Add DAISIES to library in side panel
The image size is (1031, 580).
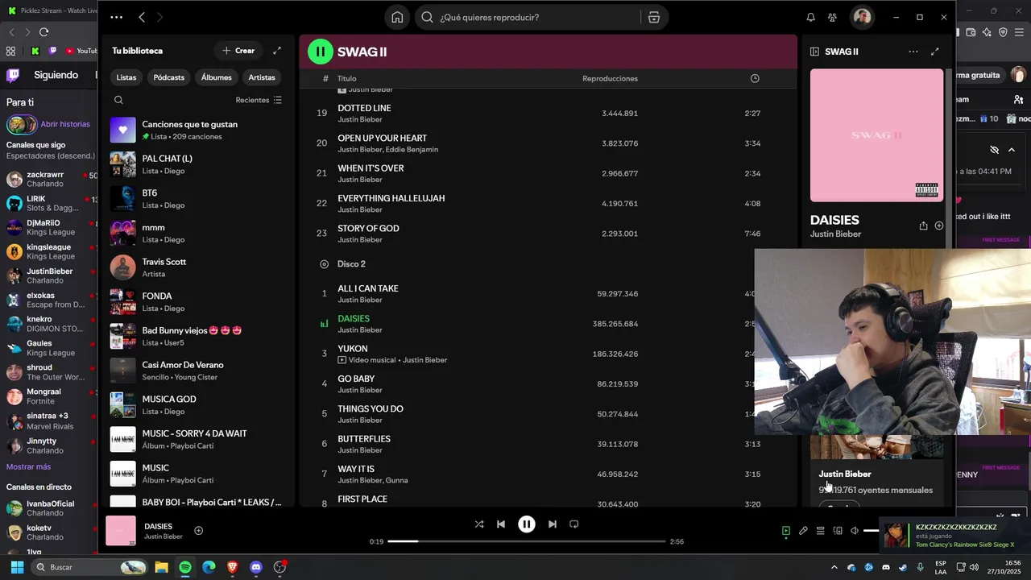pos(938,226)
